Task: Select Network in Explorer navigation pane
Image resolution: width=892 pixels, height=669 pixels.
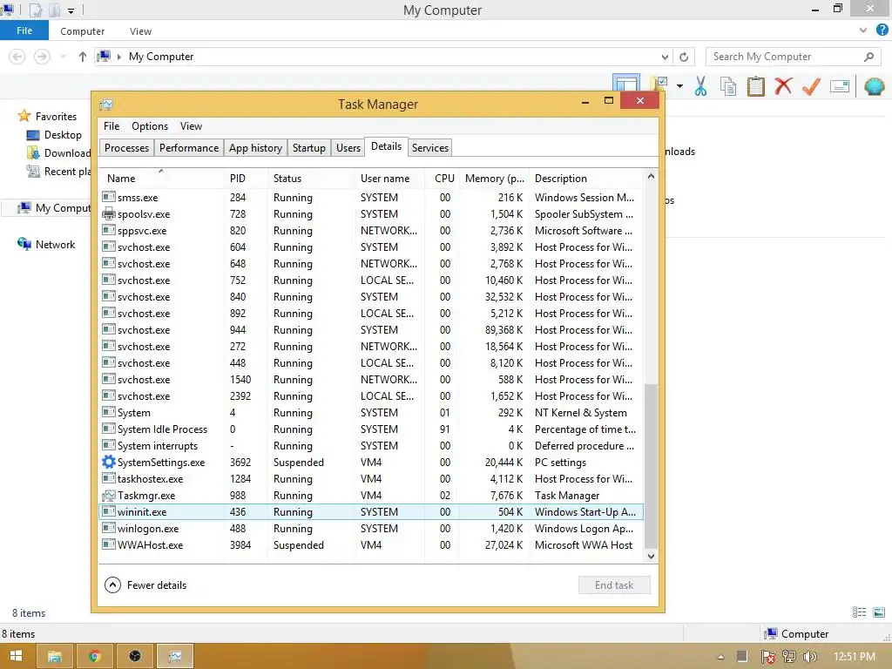Action: [47, 244]
